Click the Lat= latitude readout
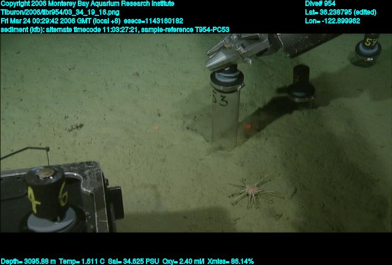This screenshot has width=392, height=265. coord(340,13)
